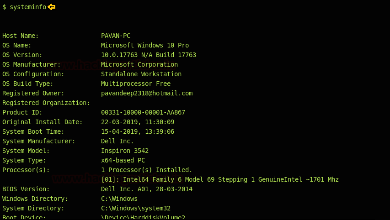The width and height of the screenshot is (390, 220).
Task: Click the registered owner email address
Action: pyautogui.click(x=146, y=93)
